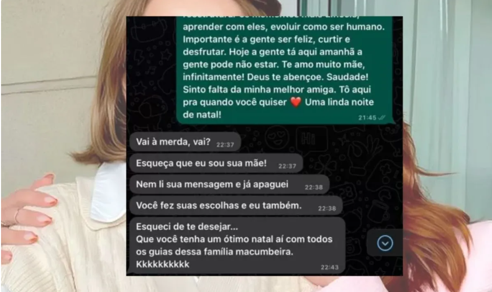492x292 pixels.
Task: Select the 'Vai à merda, vai?' message
Action: click(x=185, y=142)
